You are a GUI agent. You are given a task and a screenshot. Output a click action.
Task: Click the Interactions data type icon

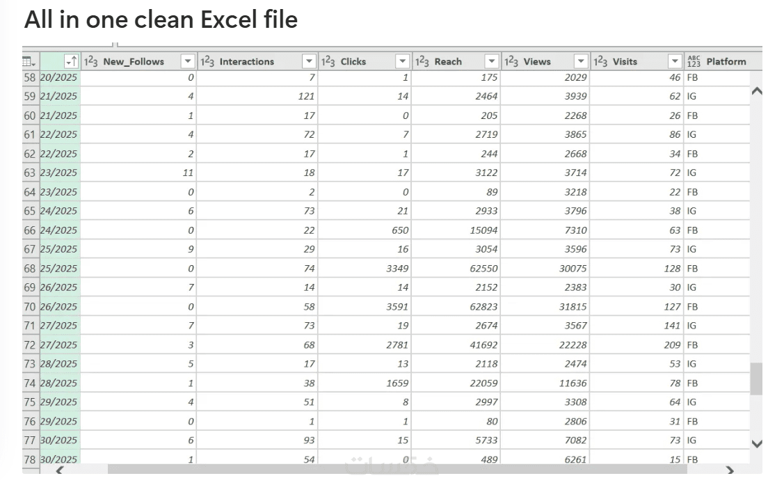(207, 61)
